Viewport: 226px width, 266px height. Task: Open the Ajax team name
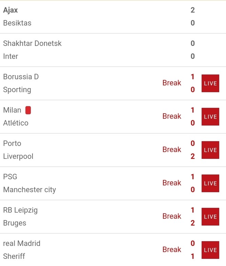click(x=11, y=10)
